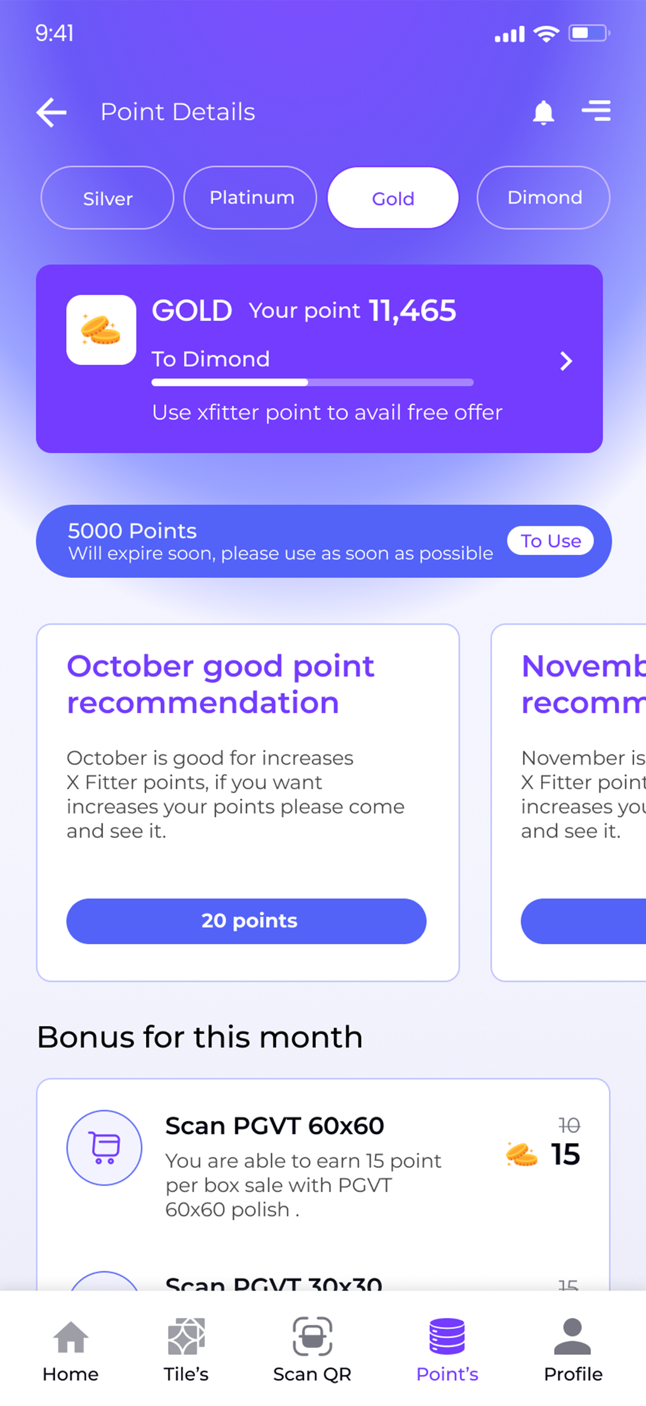
Task: Select the Silver tier pill
Action: tap(108, 198)
